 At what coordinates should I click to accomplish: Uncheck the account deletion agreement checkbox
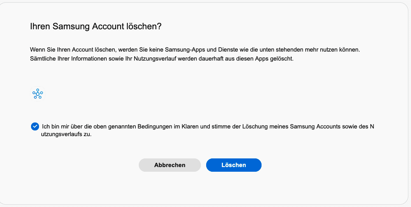pyautogui.click(x=35, y=126)
